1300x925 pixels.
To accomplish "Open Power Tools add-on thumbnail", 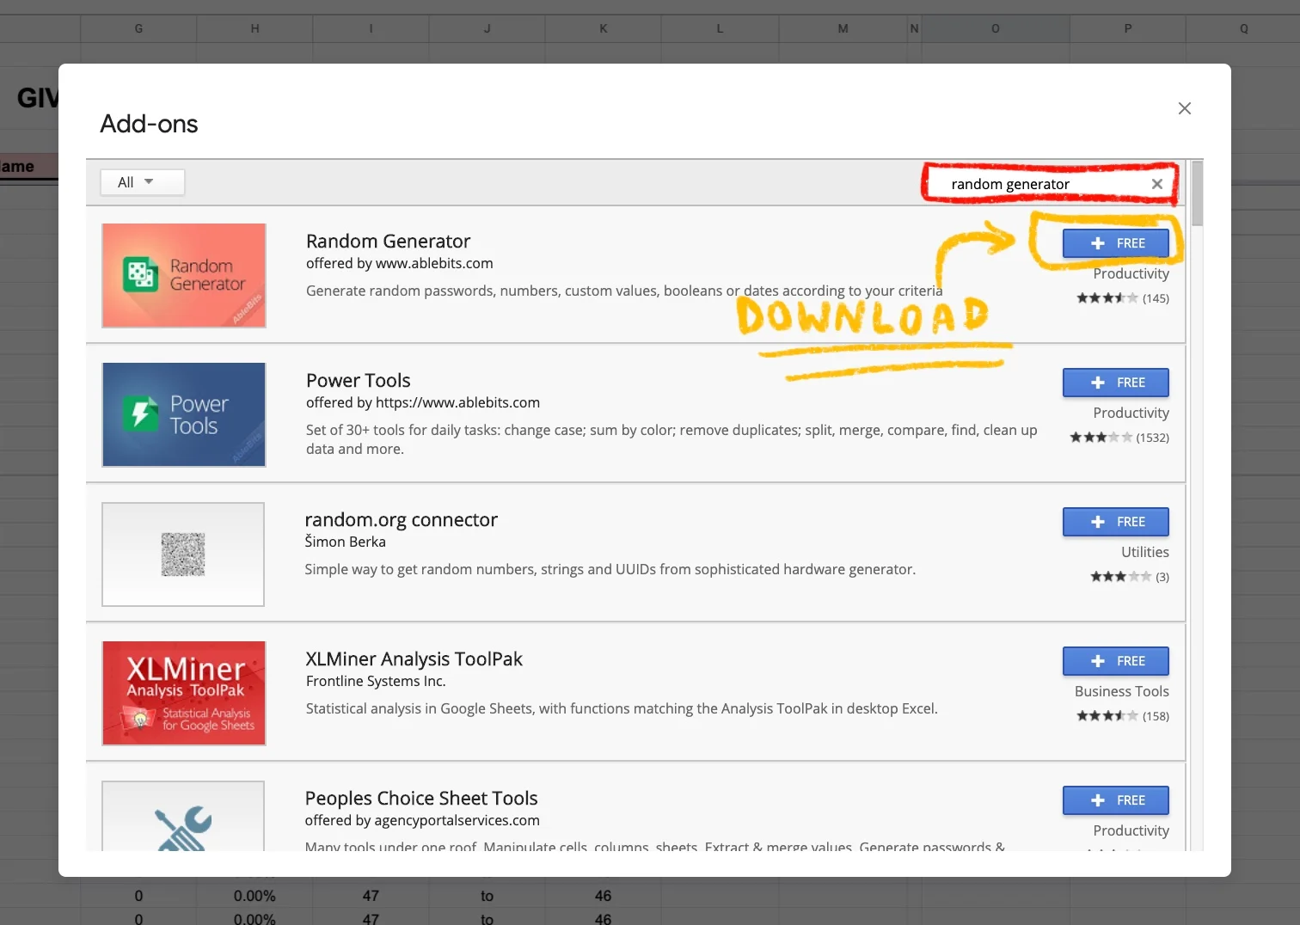I will coord(184,415).
